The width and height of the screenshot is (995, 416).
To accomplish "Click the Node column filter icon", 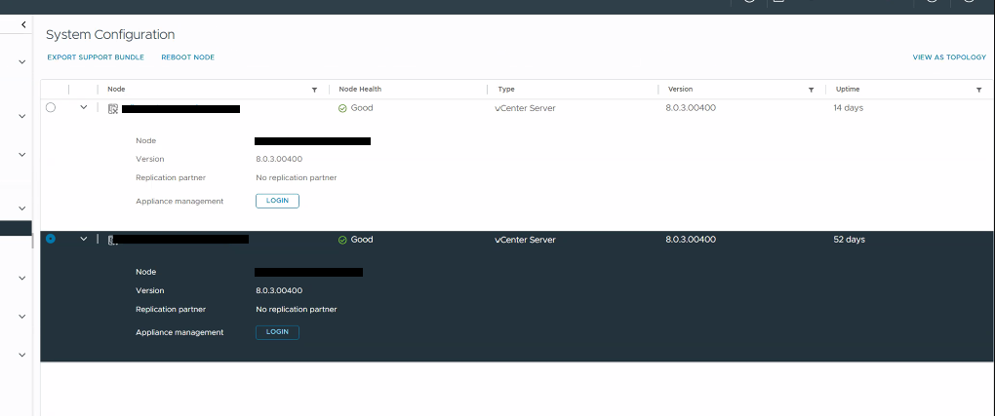I will click(314, 90).
